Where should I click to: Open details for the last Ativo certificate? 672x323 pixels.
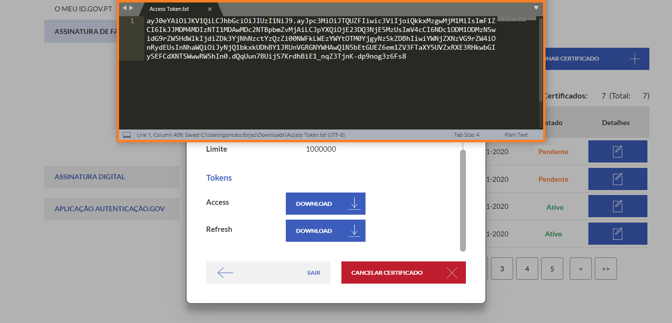[617, 234]
